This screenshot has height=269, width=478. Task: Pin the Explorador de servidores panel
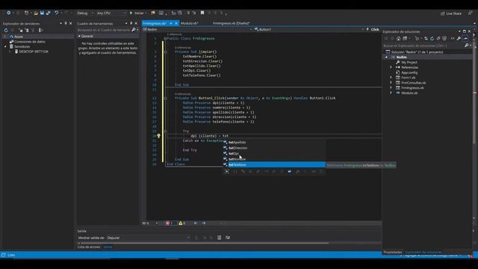coord(66,23)
